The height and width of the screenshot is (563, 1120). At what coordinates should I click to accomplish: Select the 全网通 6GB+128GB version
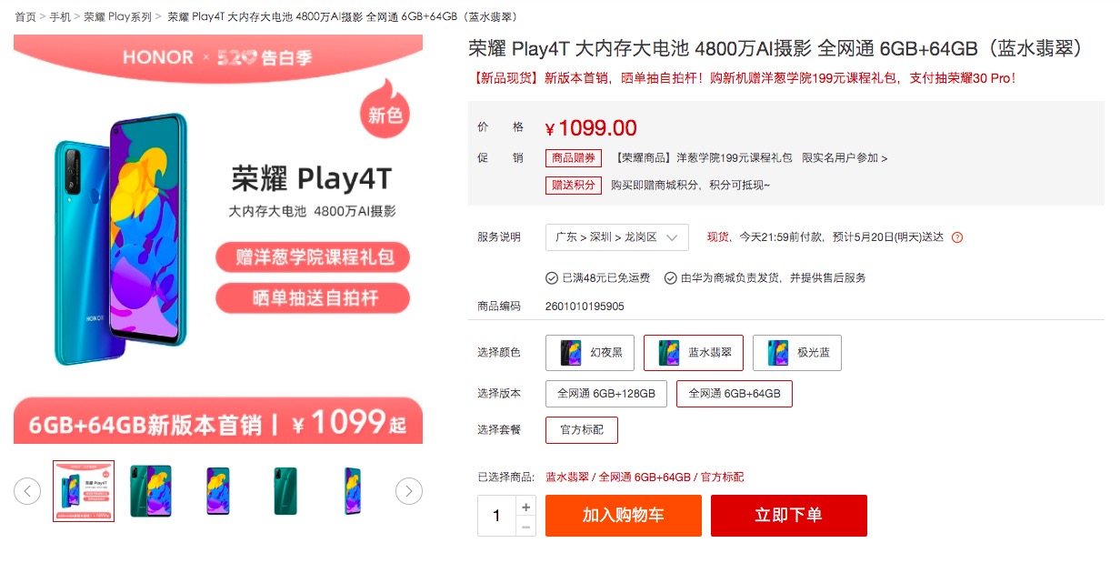tap(606, 394)
